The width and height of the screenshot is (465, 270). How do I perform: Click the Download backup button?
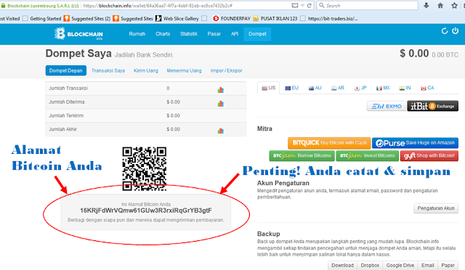tap(342, 265)
